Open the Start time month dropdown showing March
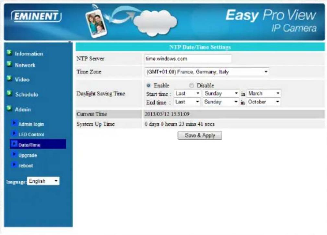Viewport: 327px width, 235px height. coord(264,94)
